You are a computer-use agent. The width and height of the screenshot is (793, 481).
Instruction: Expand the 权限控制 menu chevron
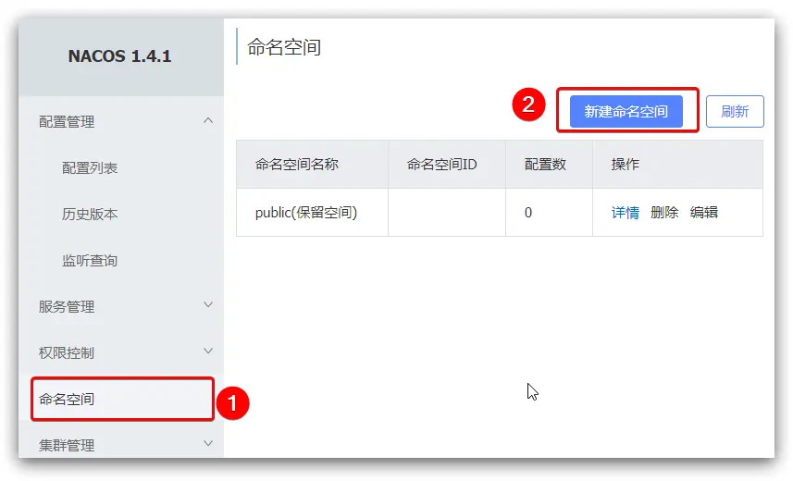pyautogui.click(x=208, y=351)
